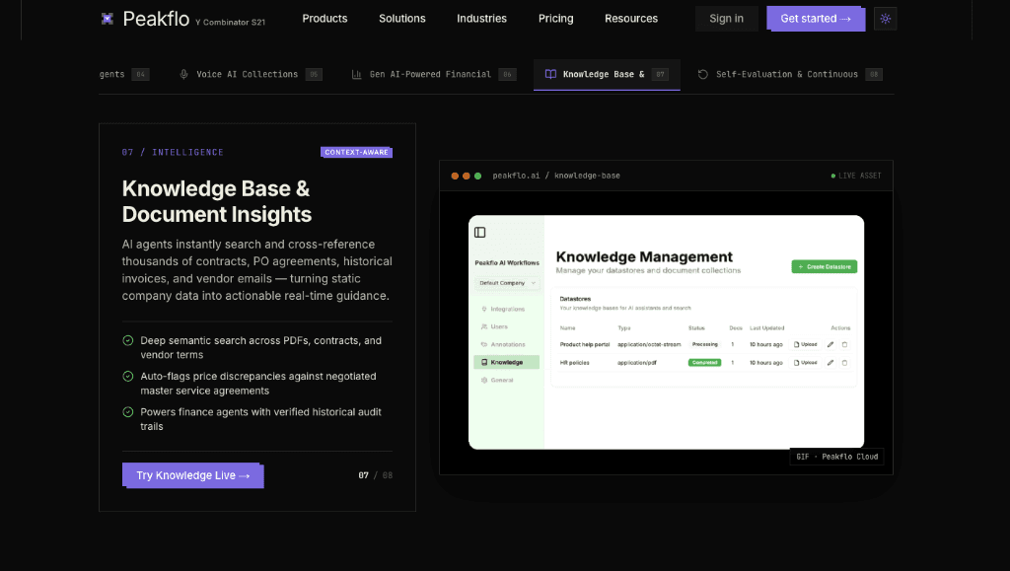Click the CONTEXT-AWARE badge
The image size is (1010, 571).
tap(356, 153)
